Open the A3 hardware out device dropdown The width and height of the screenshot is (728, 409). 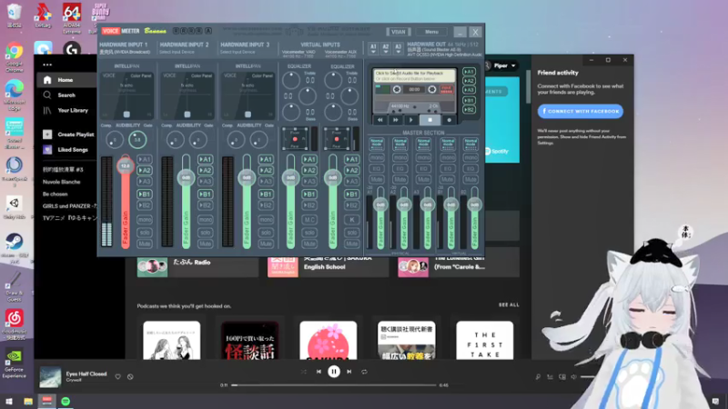coord(398,49)
